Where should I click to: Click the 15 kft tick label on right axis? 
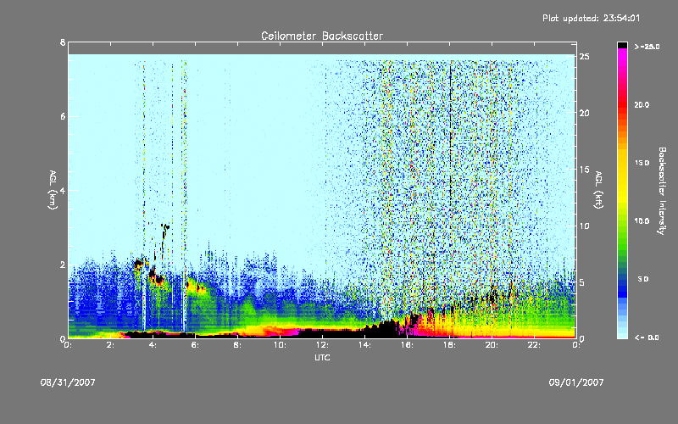584,170
